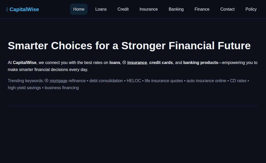The image size is (266, 163).
Task: Select Banking in the navigation bar
Action: coord(176,9)
